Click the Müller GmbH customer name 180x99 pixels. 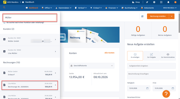tap(13, 41)
